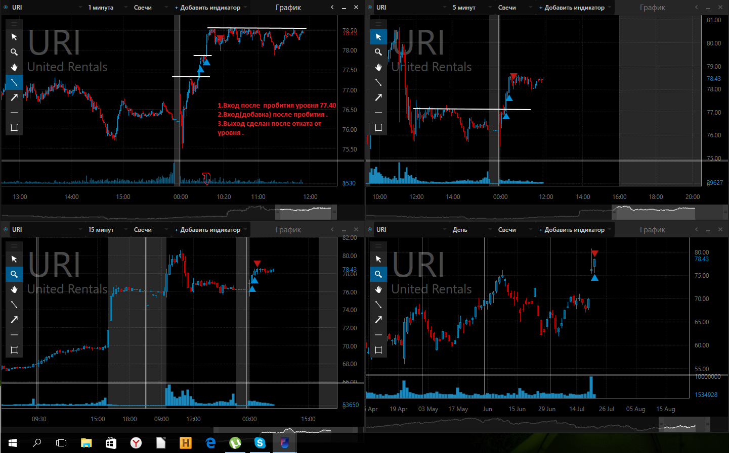729x453 pixels.
Task: Toggle the link circle in День chart header
Action: click(370, 230)
